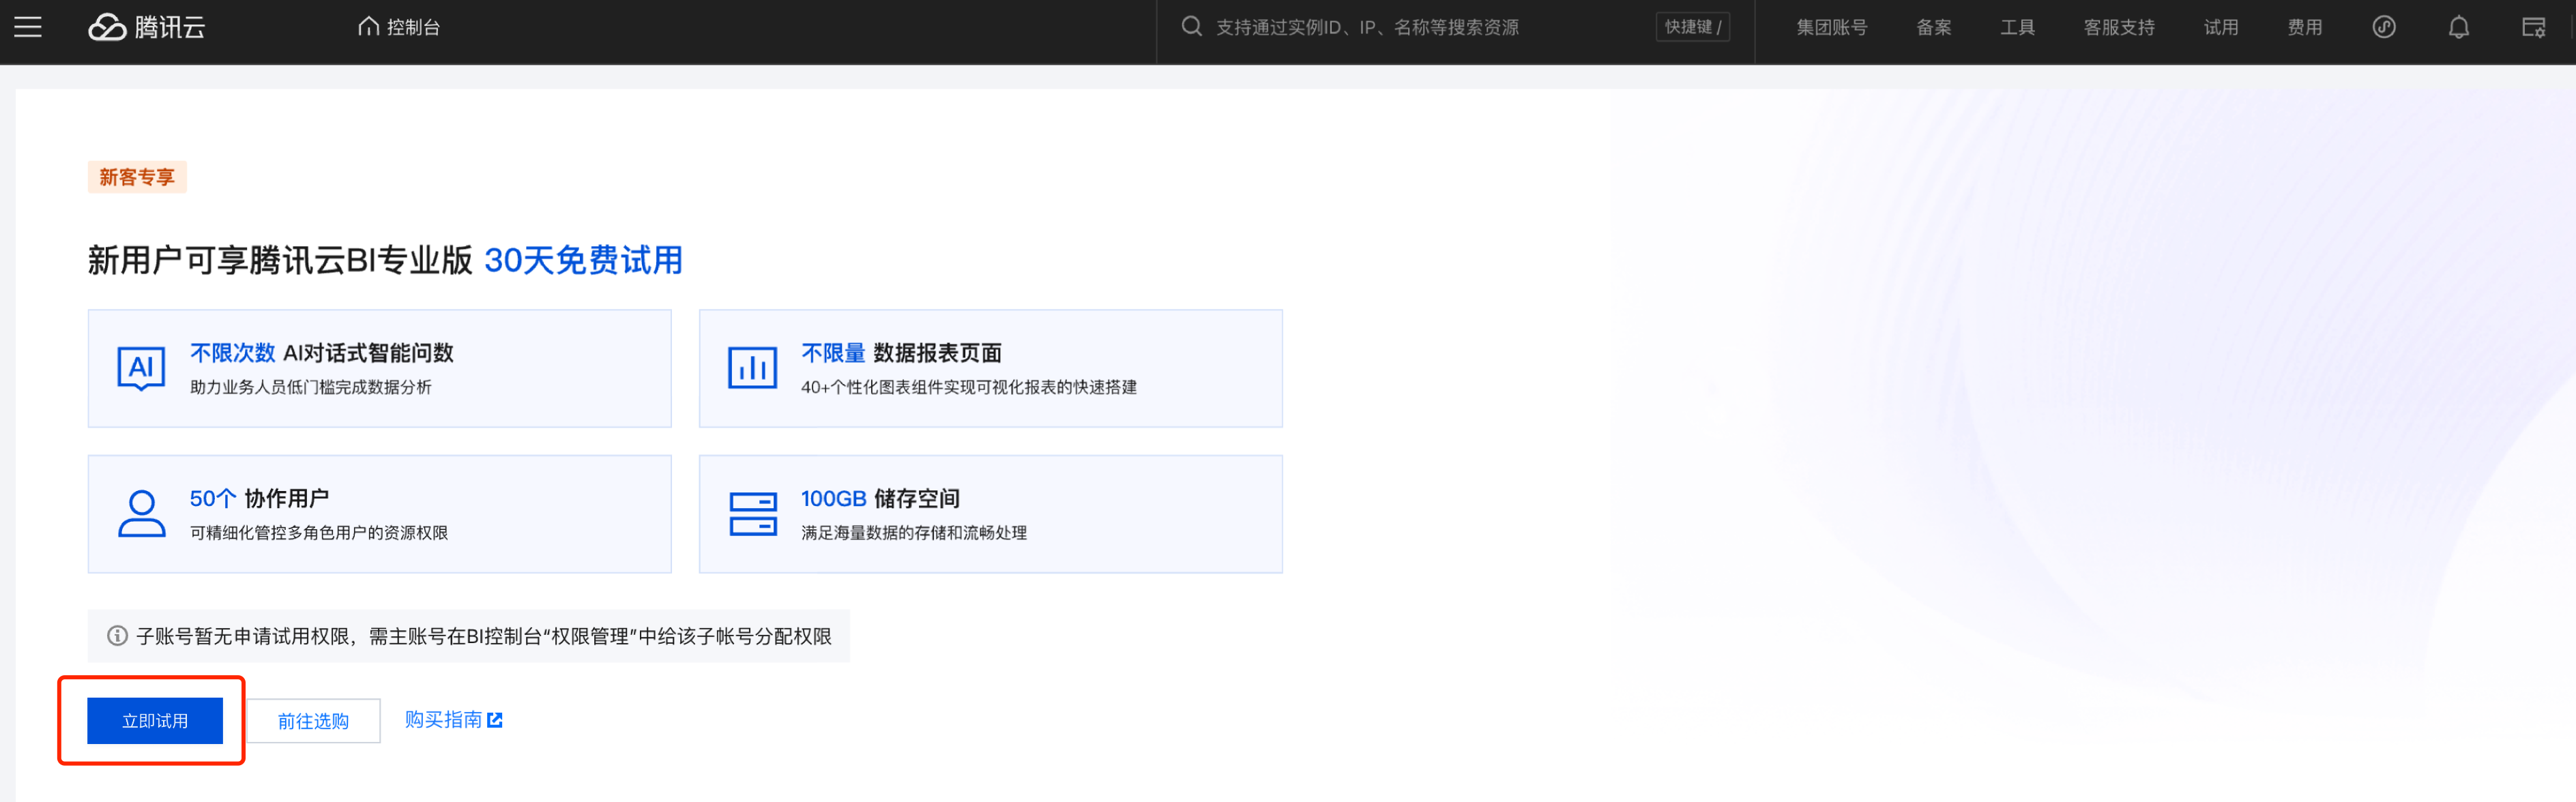Open the hamburger navigation menu
2576x802 pixels.
[28, 27]
